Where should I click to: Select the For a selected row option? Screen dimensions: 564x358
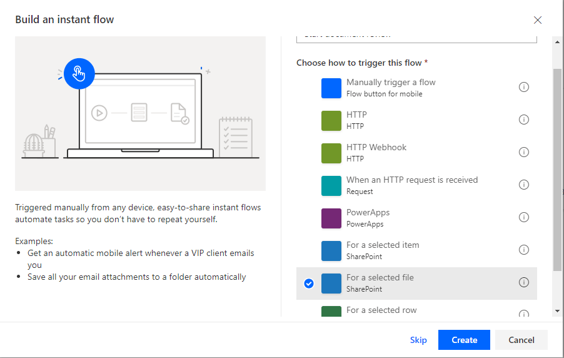tap(381, 310)
